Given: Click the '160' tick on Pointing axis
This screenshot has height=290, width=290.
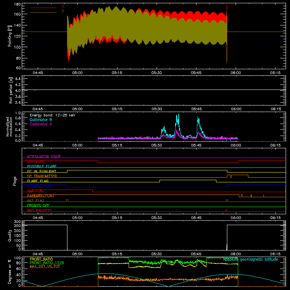Looking at the screenshot, I should (17, 14).
